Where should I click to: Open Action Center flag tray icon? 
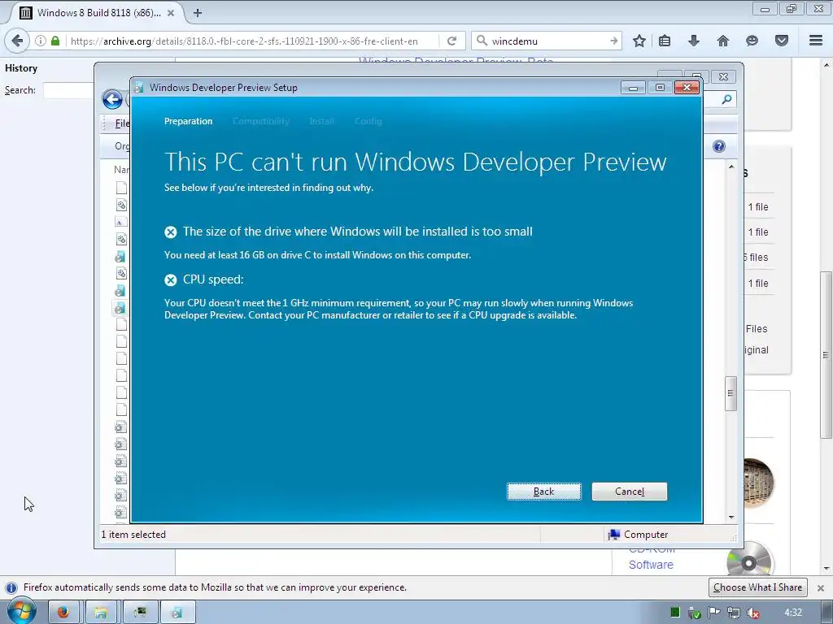click(713, 613)
